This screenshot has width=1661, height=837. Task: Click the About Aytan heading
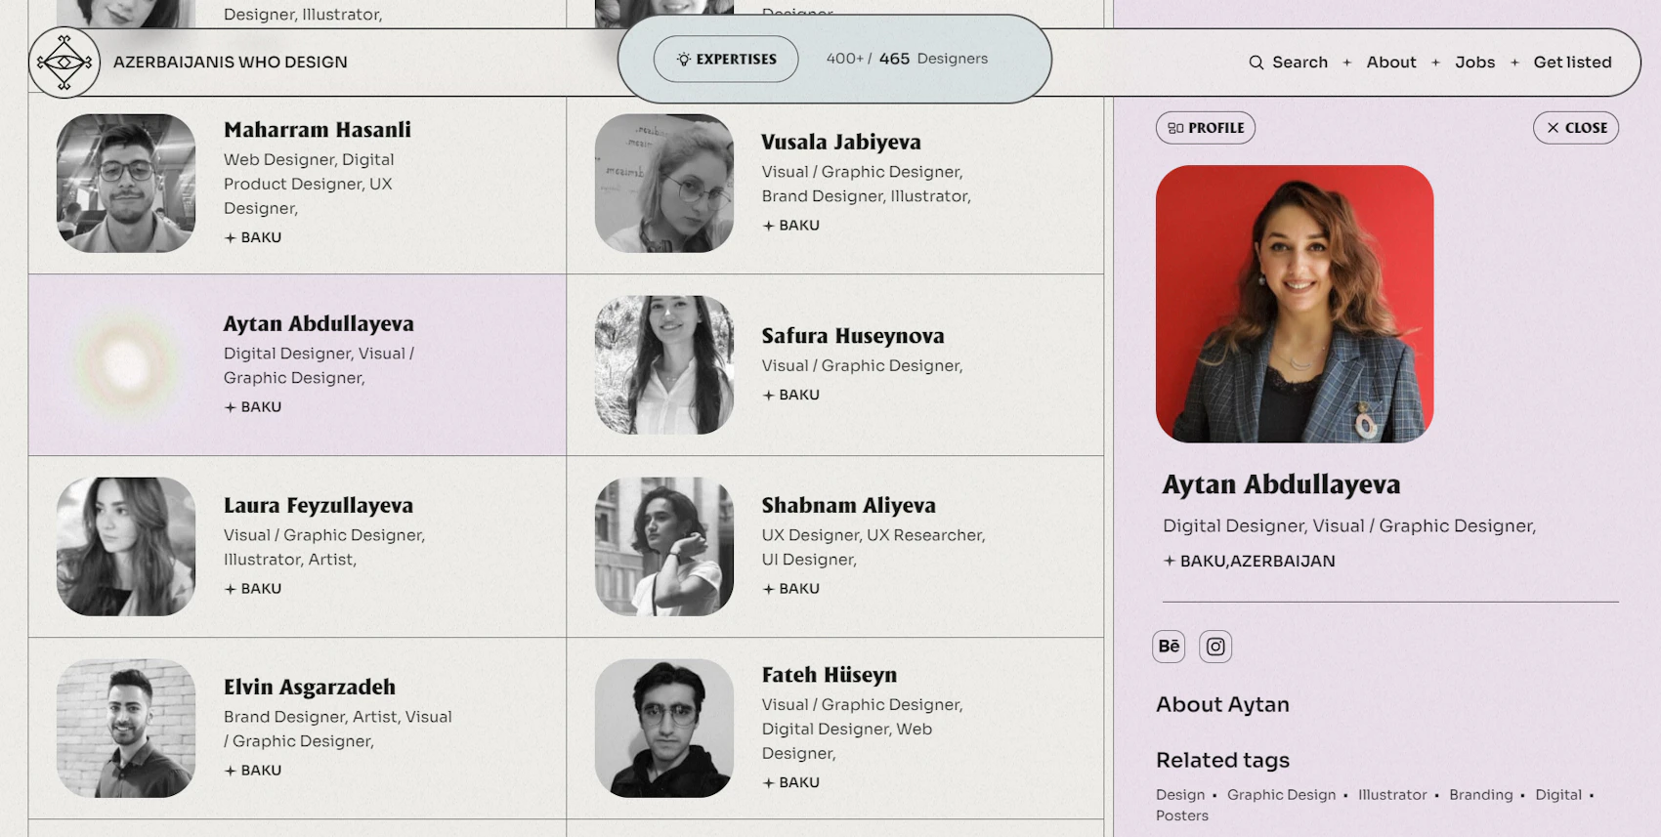pos(1222,705)
